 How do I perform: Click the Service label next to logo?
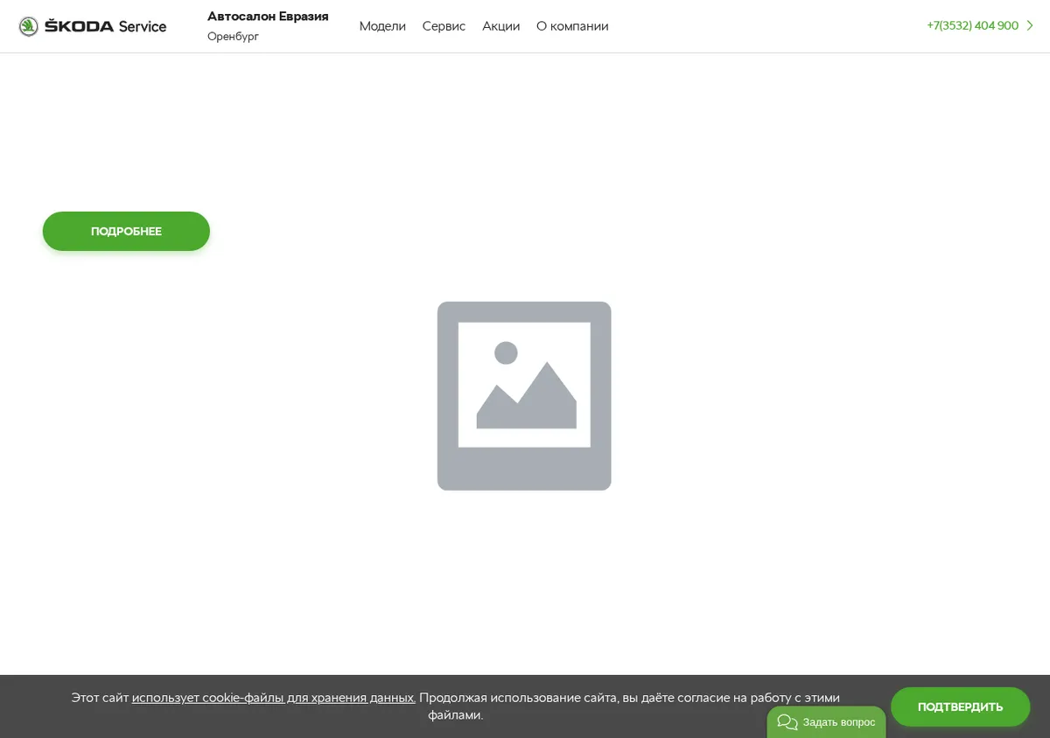(143, 26)
